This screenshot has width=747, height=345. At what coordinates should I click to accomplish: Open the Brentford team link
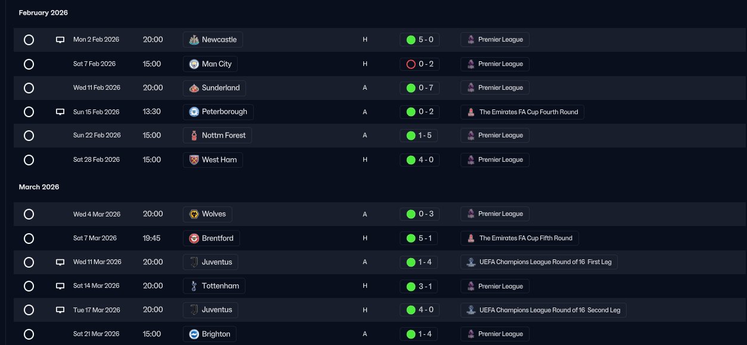[211, 239]
